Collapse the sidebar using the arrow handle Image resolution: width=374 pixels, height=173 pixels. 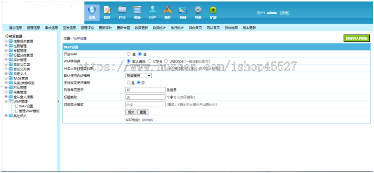[x=58, y=102]
